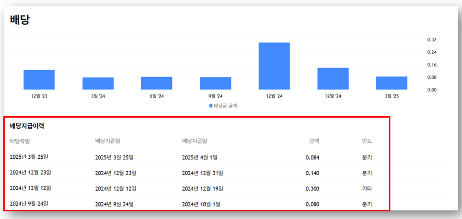
Task: Click 2024년 9월 24일 under 배당기준일
Action: click(115, 204)
